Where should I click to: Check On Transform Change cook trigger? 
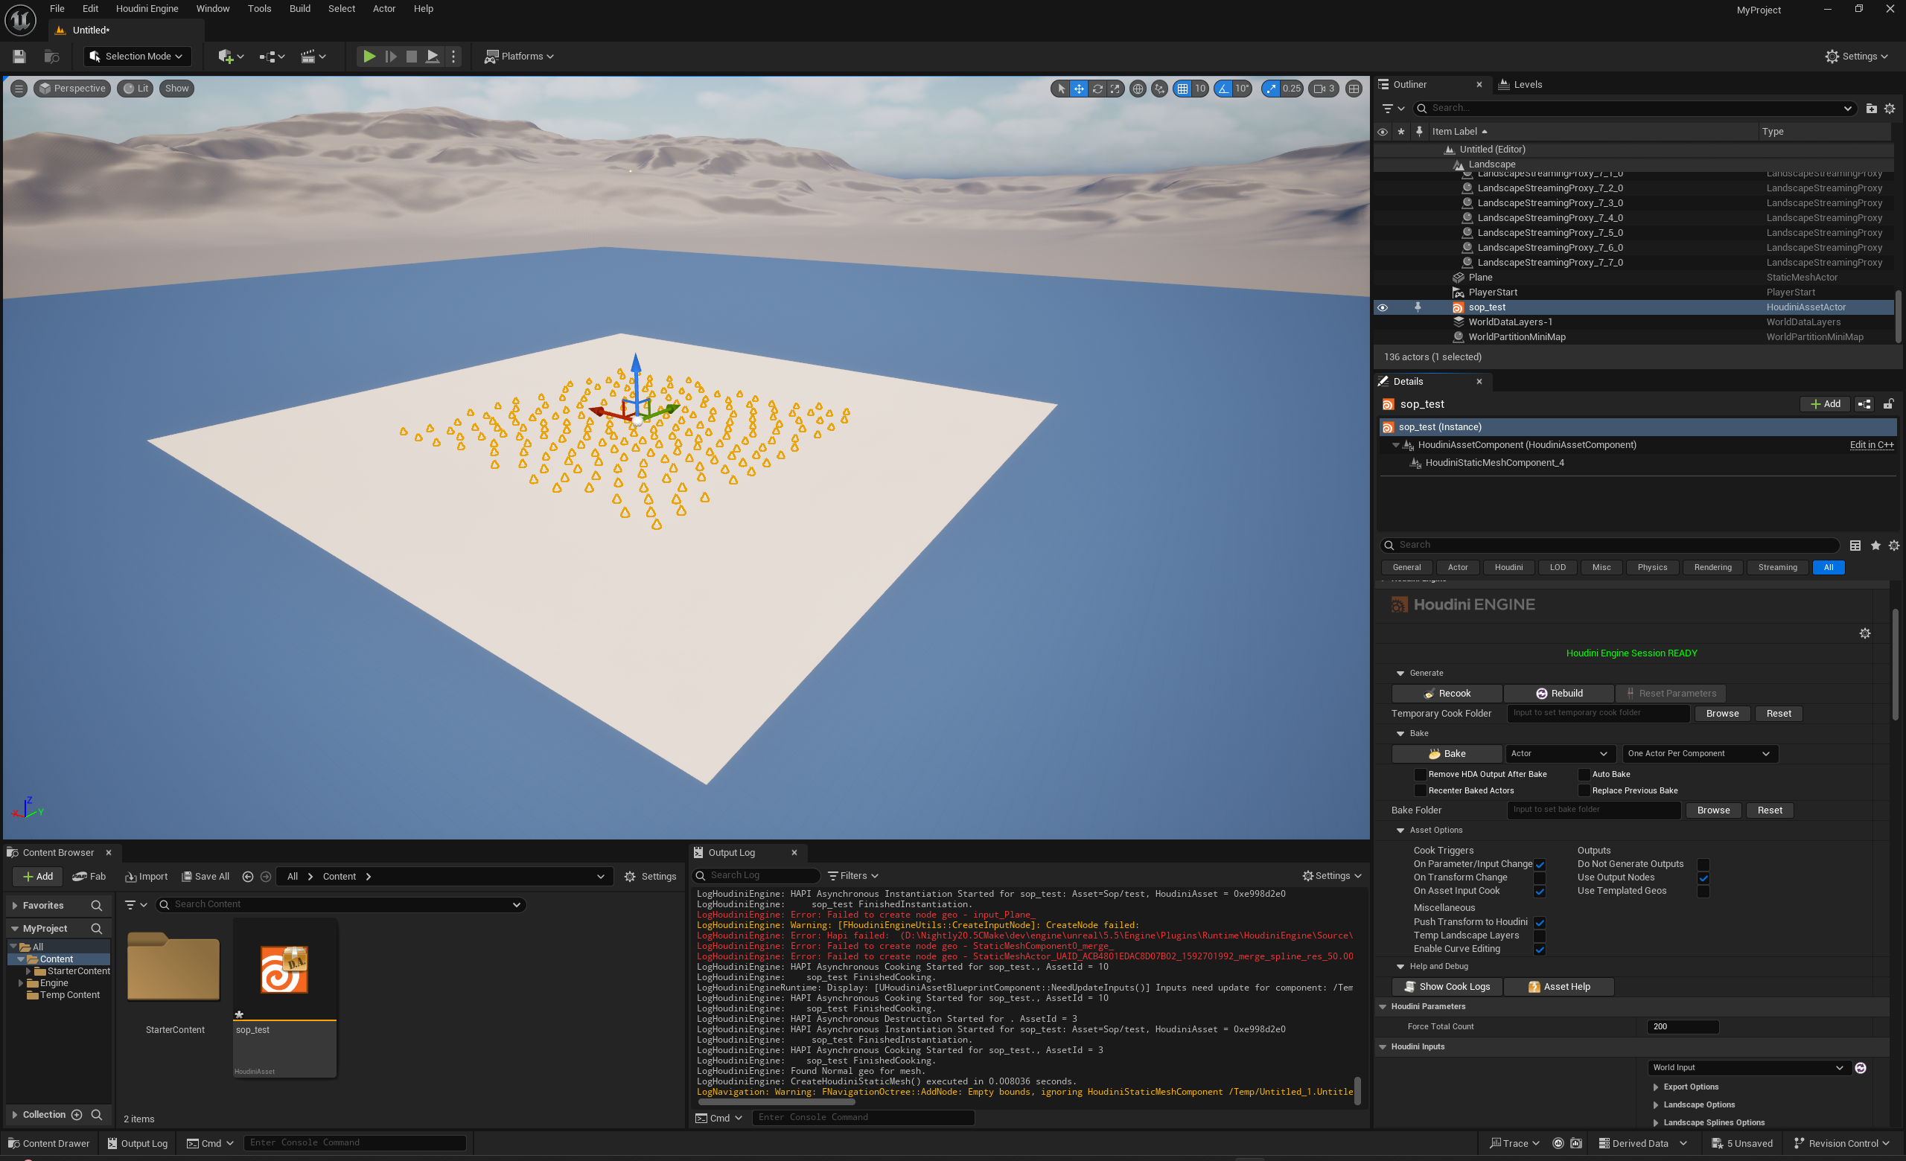(x=1540, y=878)
